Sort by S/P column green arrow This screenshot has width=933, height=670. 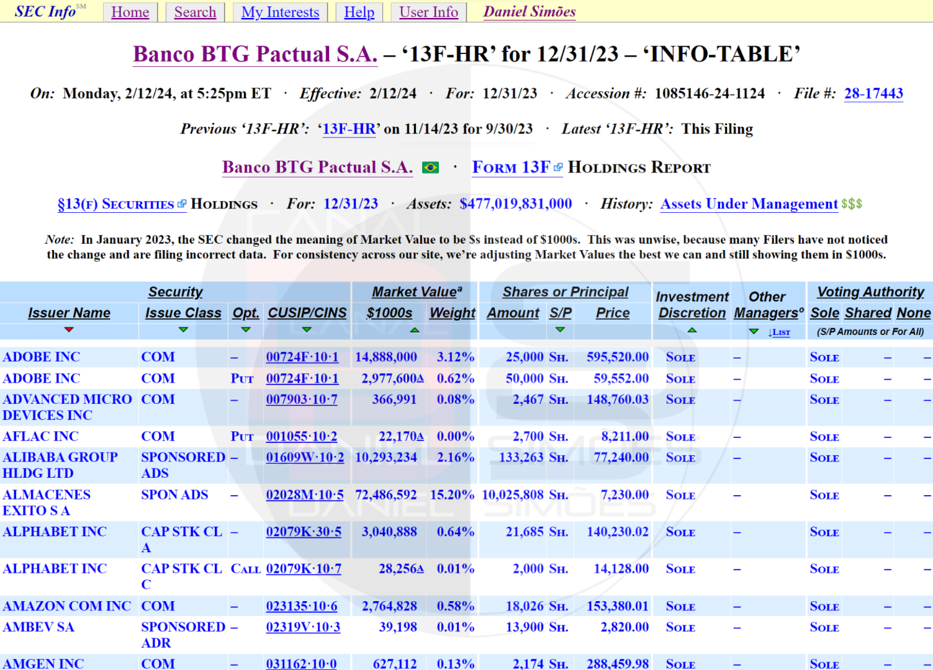560,330
